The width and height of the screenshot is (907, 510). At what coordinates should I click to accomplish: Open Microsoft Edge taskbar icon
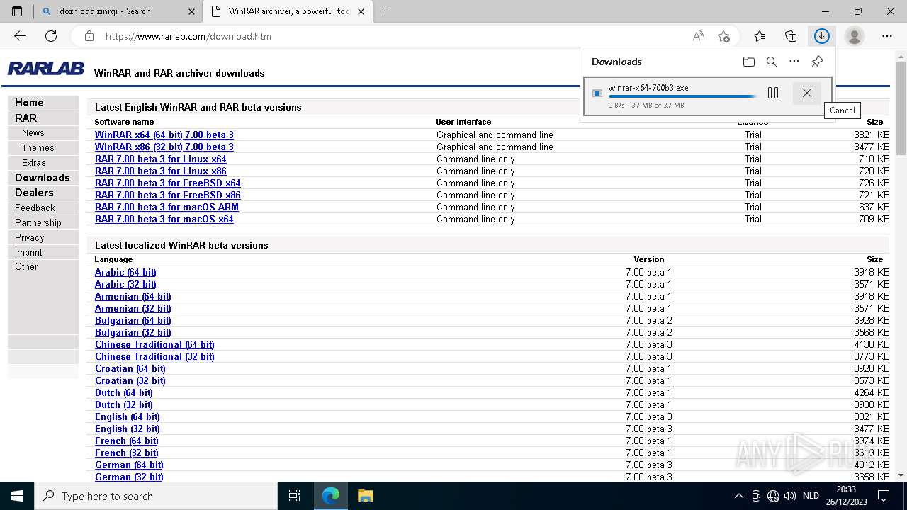(x=330, y=496)
